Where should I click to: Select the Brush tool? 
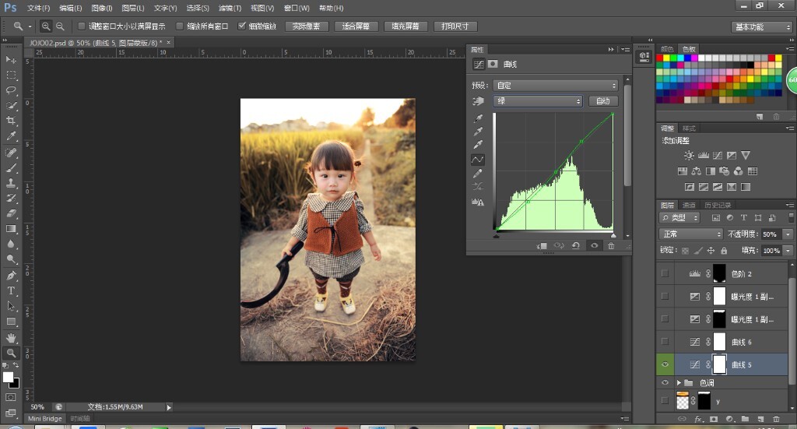pyautogui.click(x=11, y=167)
